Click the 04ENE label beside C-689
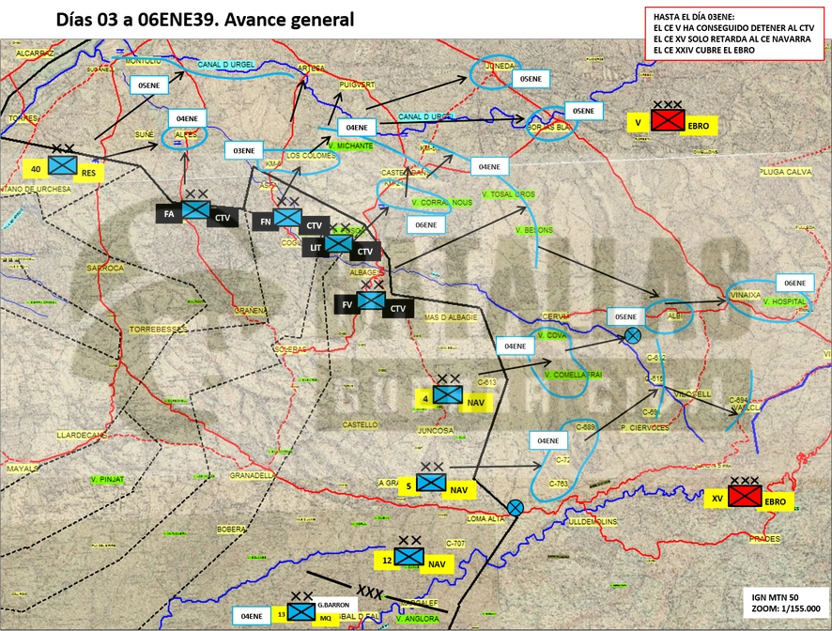 (548, 440)
